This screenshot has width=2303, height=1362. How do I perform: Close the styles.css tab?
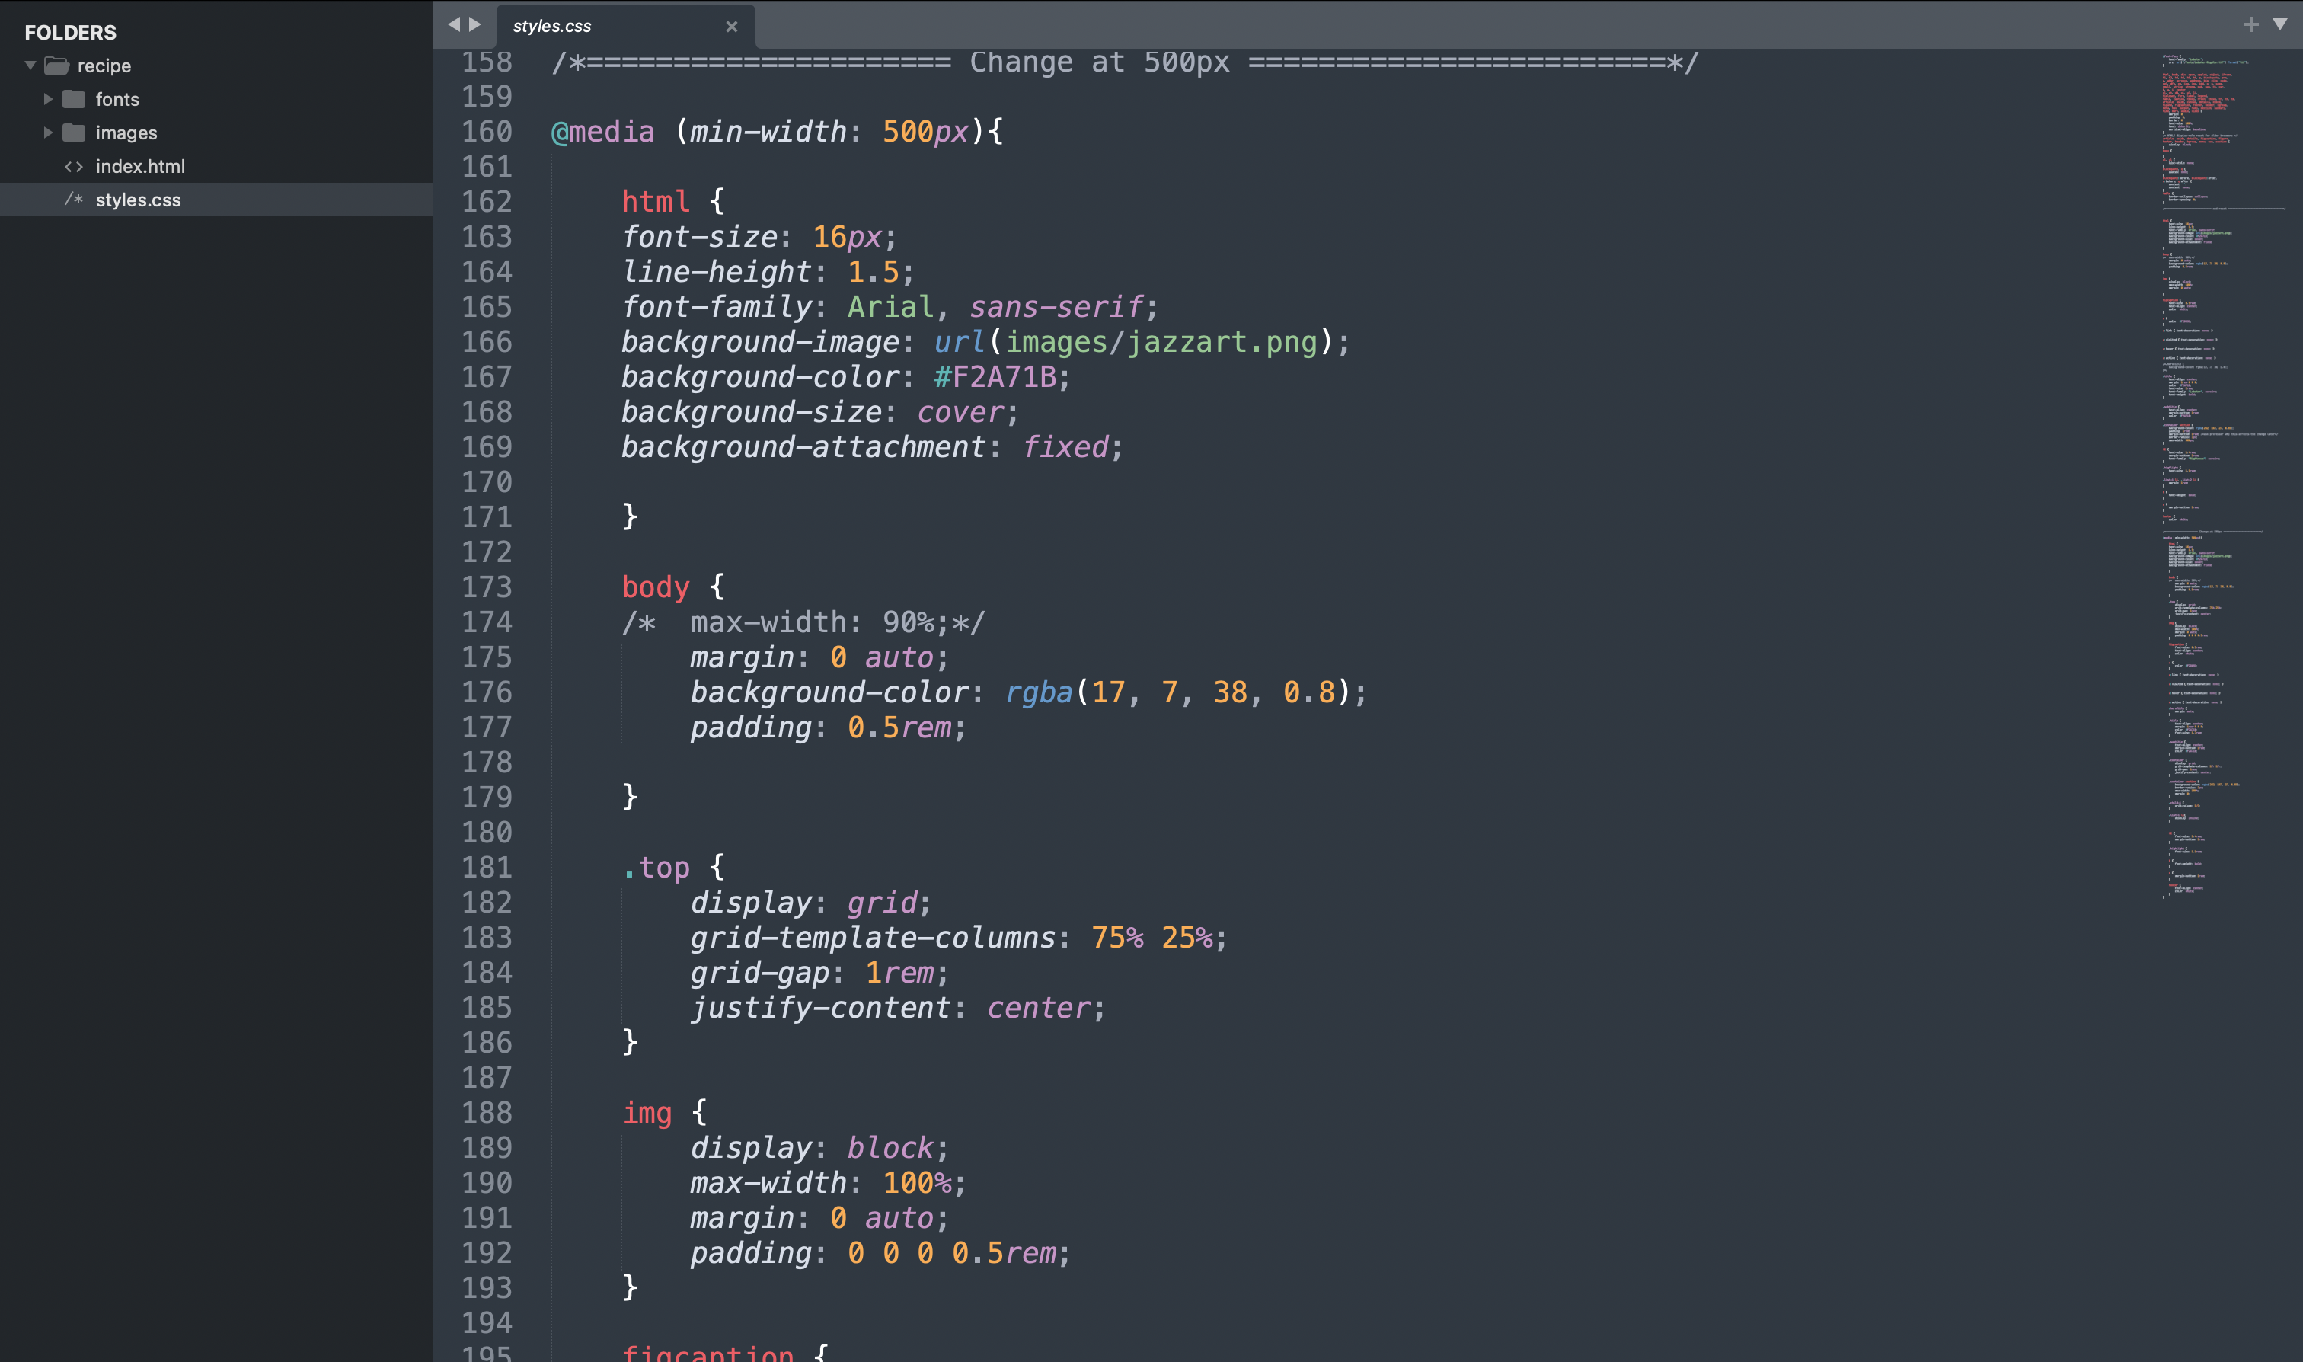coord(731,27)
